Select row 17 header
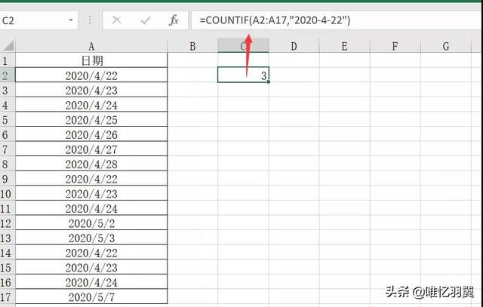The width and height of the screenshot is (483, 307). [7, 297]
